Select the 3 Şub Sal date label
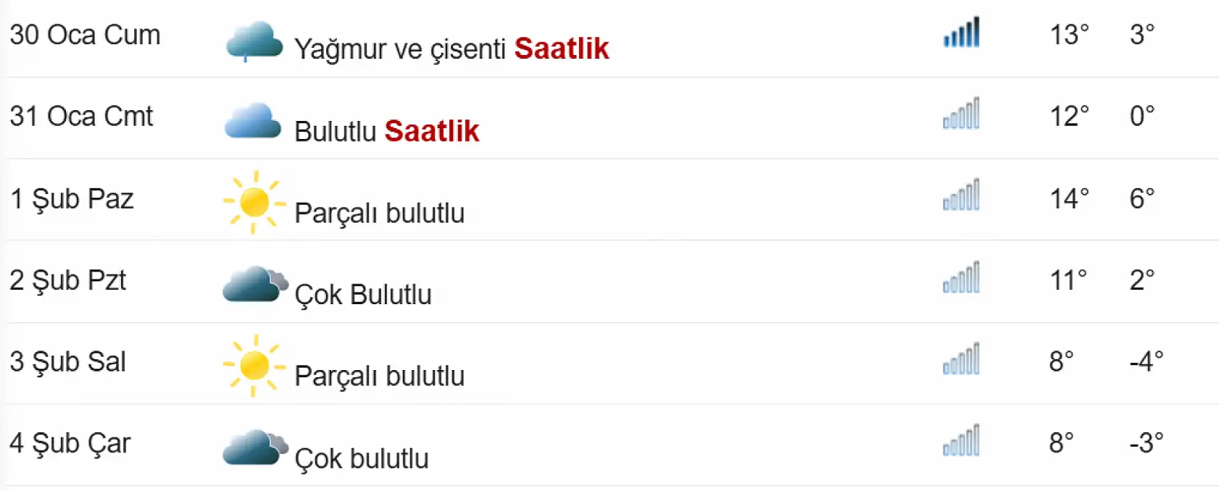Screen dimensions: 1219x491 pyautogui.click(x=69, y=362)
